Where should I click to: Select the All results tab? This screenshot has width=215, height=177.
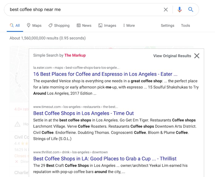click(x=15, y=26)
